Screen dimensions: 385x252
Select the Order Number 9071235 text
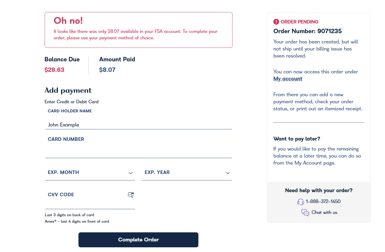pos(307,31)
